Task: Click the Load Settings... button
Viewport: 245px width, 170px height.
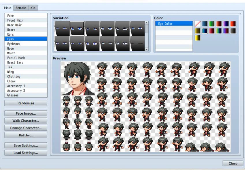Action: [26, 153]
